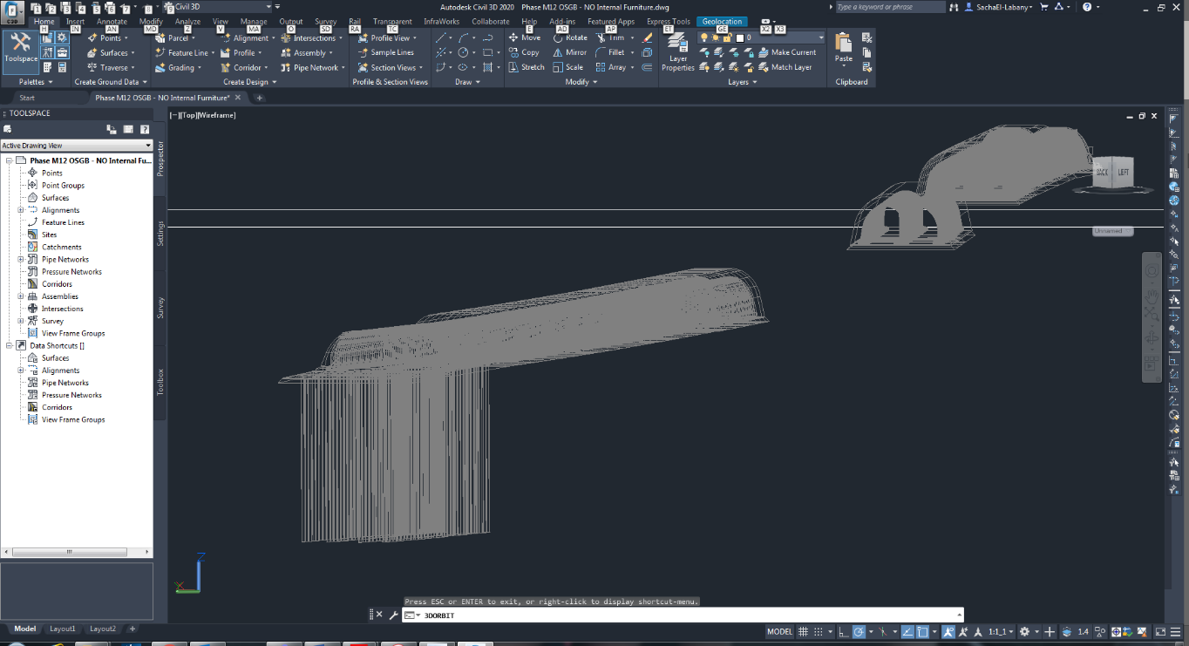Open the annotation scale 1:1_1 dropdown
1189x646 pixels.
click(1001, 631)
